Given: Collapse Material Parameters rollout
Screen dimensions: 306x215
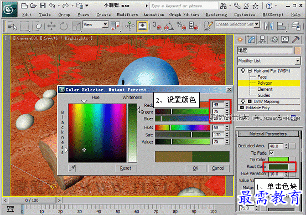Looking at the screenshot, I should [x=268, y=134].
